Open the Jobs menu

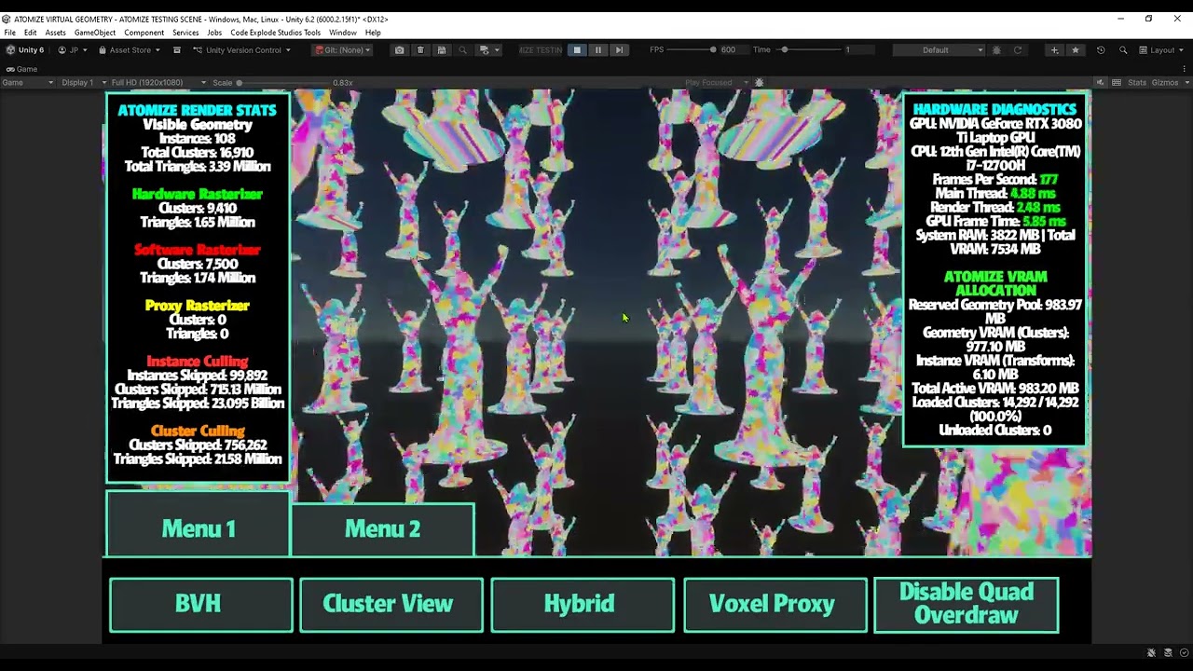[214, 33]
